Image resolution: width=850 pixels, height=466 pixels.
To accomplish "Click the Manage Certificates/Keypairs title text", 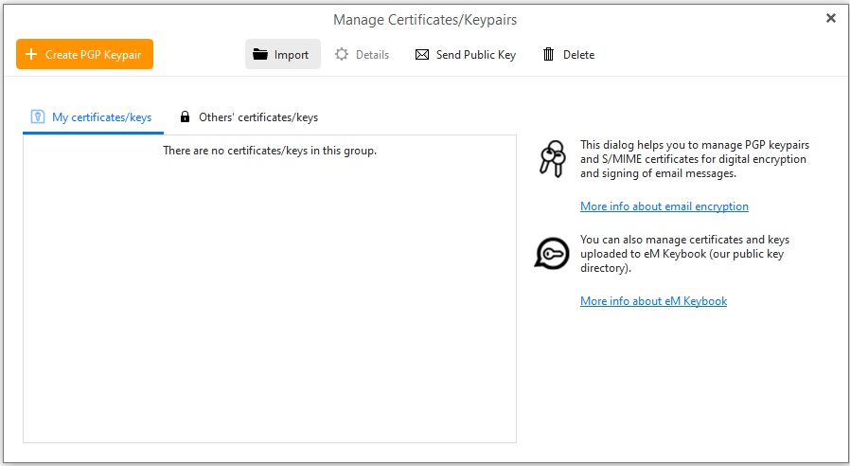I will [425, 20].
